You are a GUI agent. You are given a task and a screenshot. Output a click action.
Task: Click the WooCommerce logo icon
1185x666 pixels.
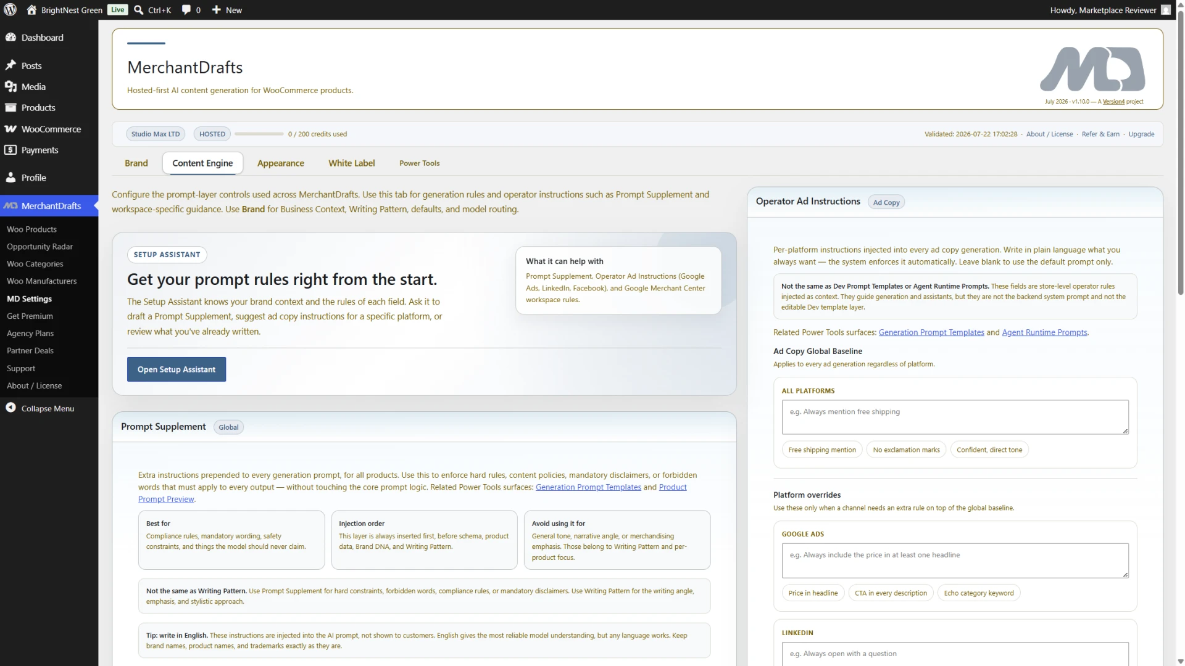pyautogui.click(x=10, y=129)
